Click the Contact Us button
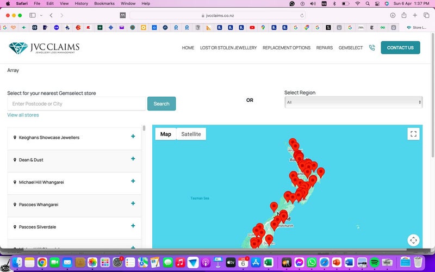Viewport: 435px width, 272px height. coord(400,48)
